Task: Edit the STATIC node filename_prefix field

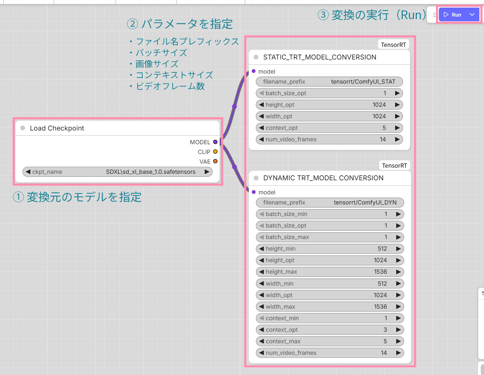Action: (329, 82)
